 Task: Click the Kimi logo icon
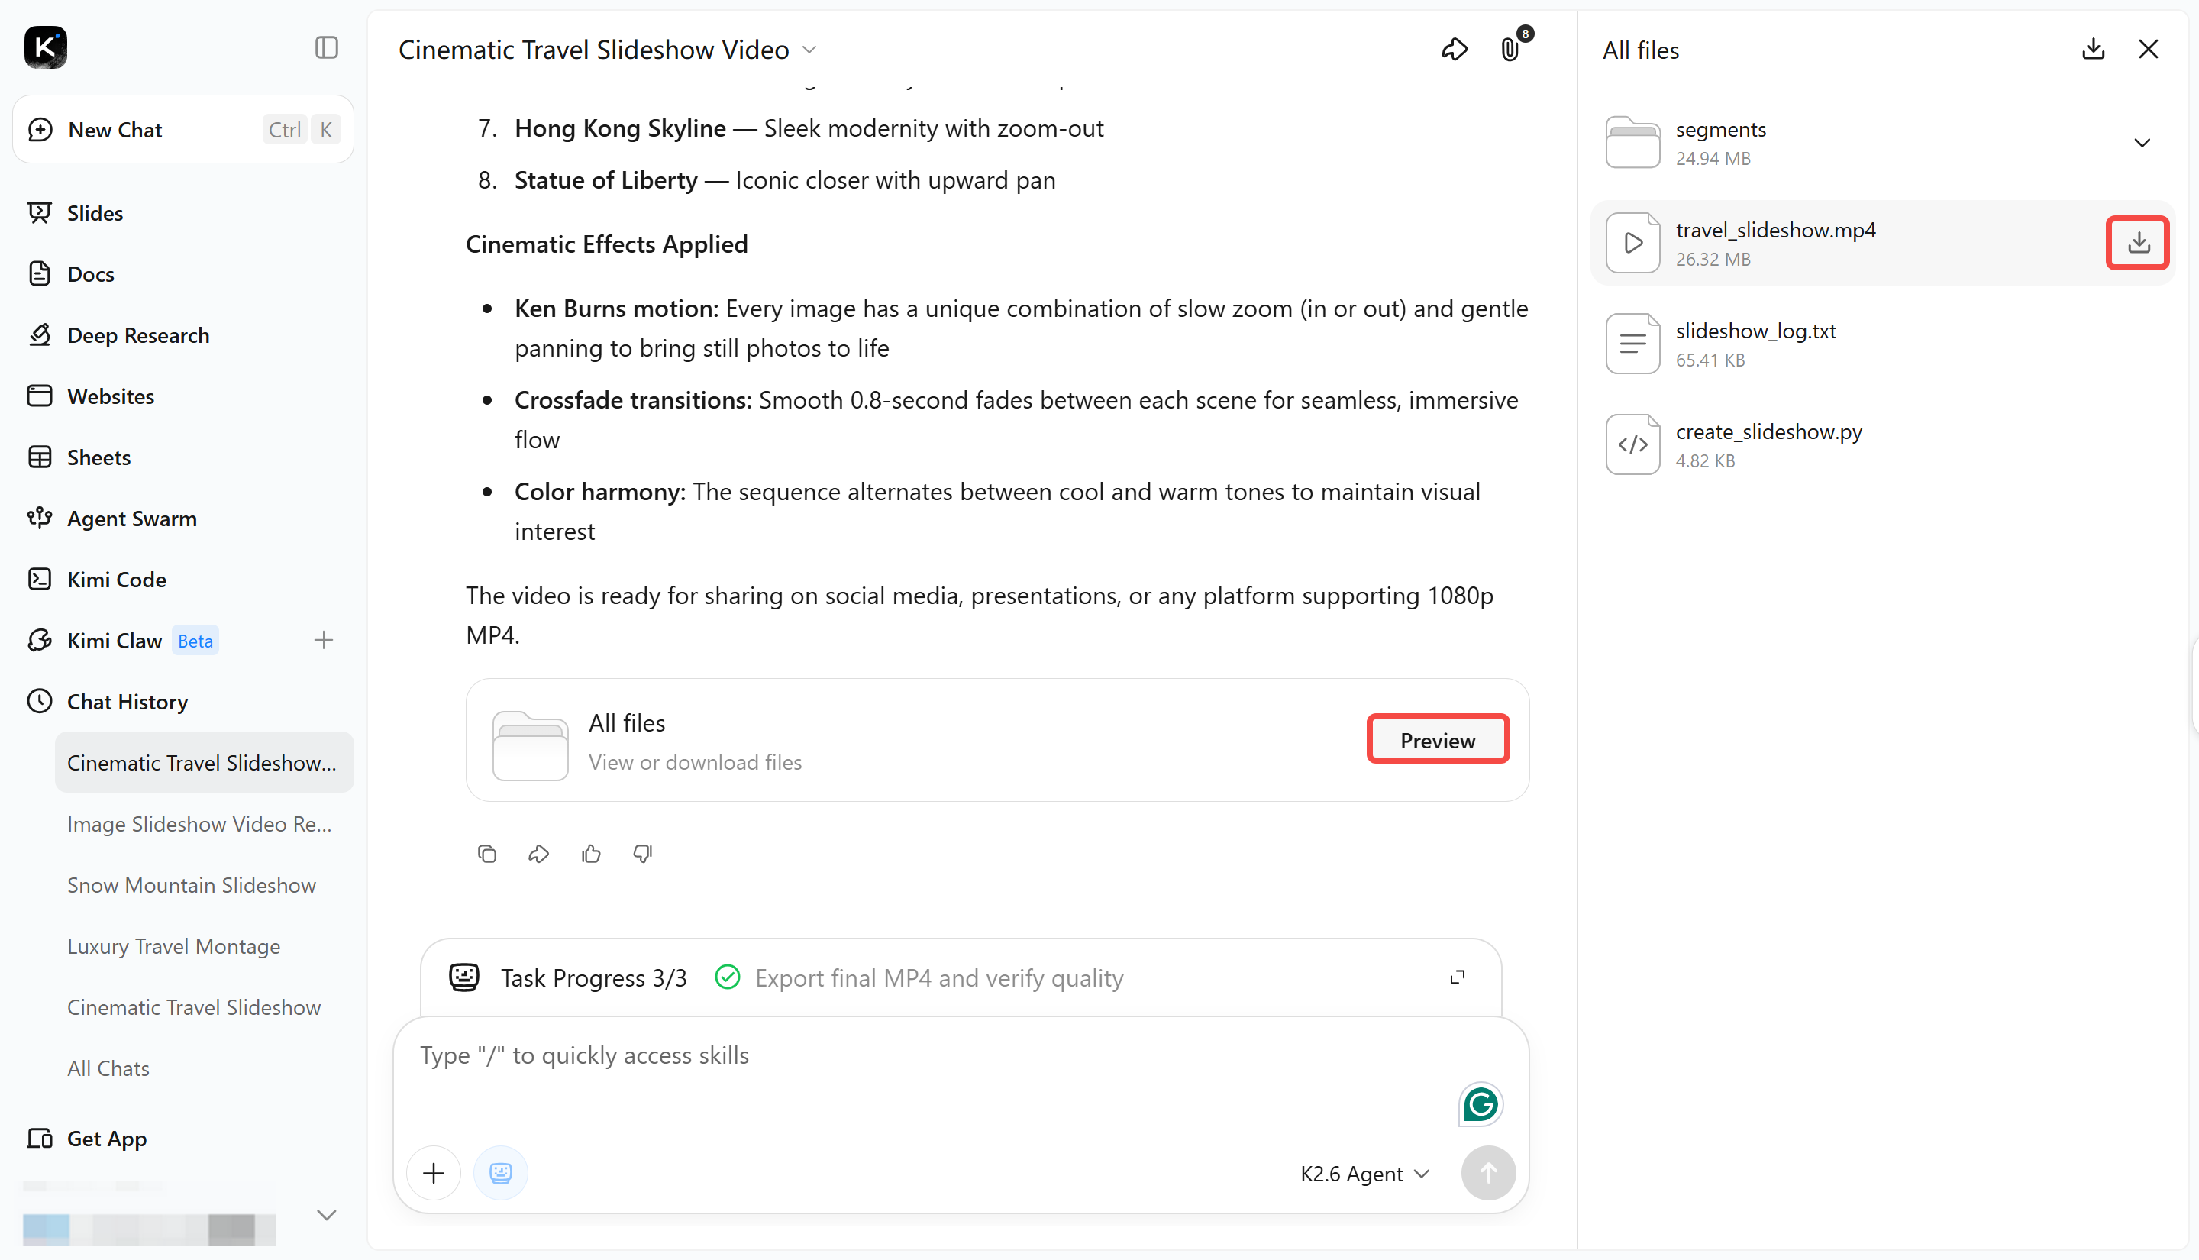pyautogui.click(x=45, y=47)
